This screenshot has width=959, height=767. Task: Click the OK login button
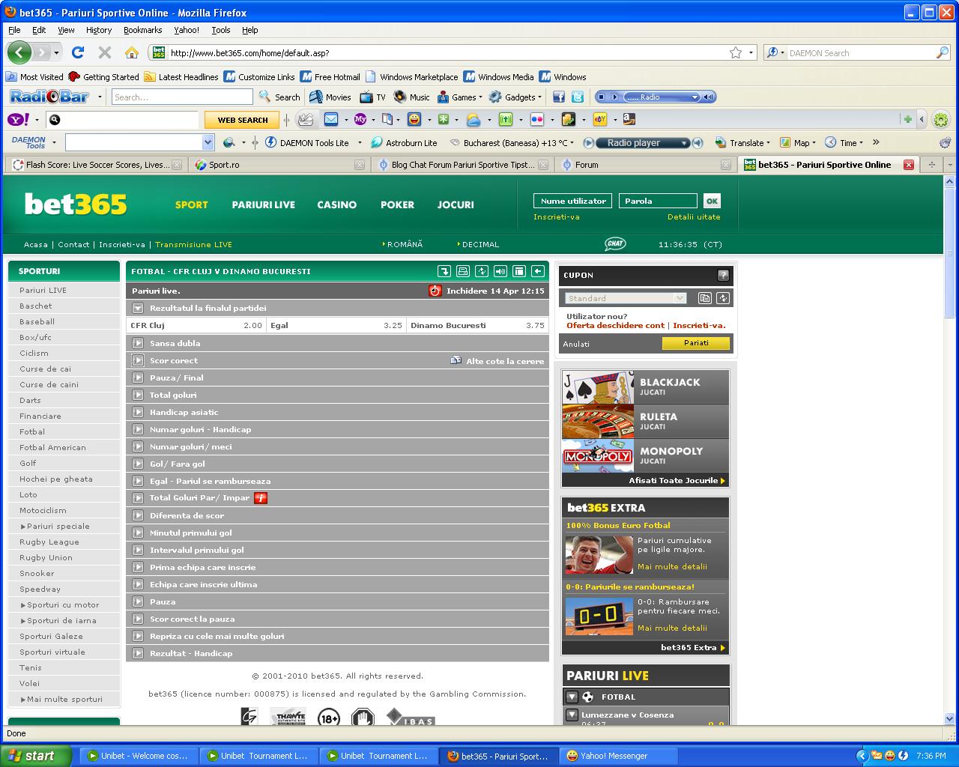(712, 201)
